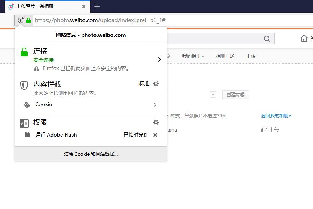Image resolution: width=313 pixels, height=209 pixels.
Task: Click the warning triangle icon about blocked content
Action: coord(36,69)
